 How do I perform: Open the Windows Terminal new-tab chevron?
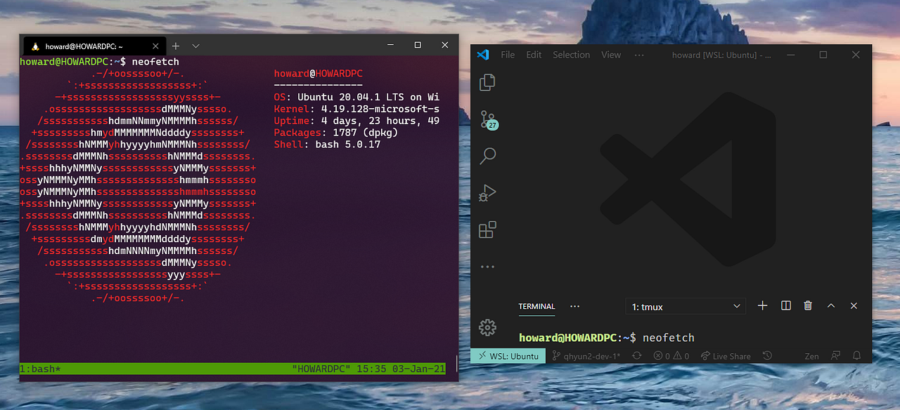(195, 46)
